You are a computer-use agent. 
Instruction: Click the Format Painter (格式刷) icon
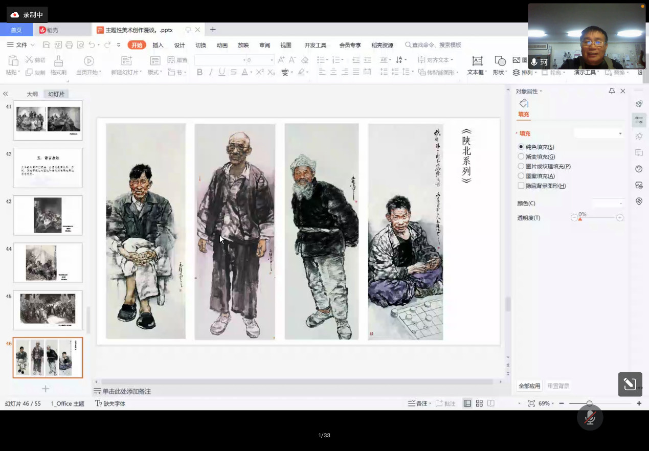coord(58,61)
